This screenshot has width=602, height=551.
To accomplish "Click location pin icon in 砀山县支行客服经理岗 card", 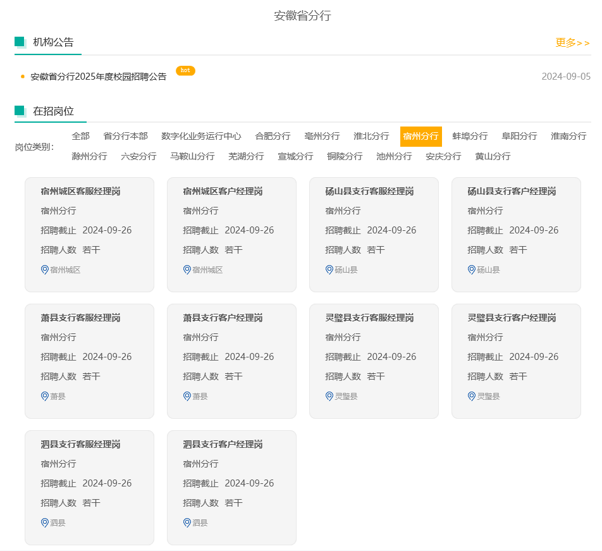I will pyautogui.click(x=329, y=270).
